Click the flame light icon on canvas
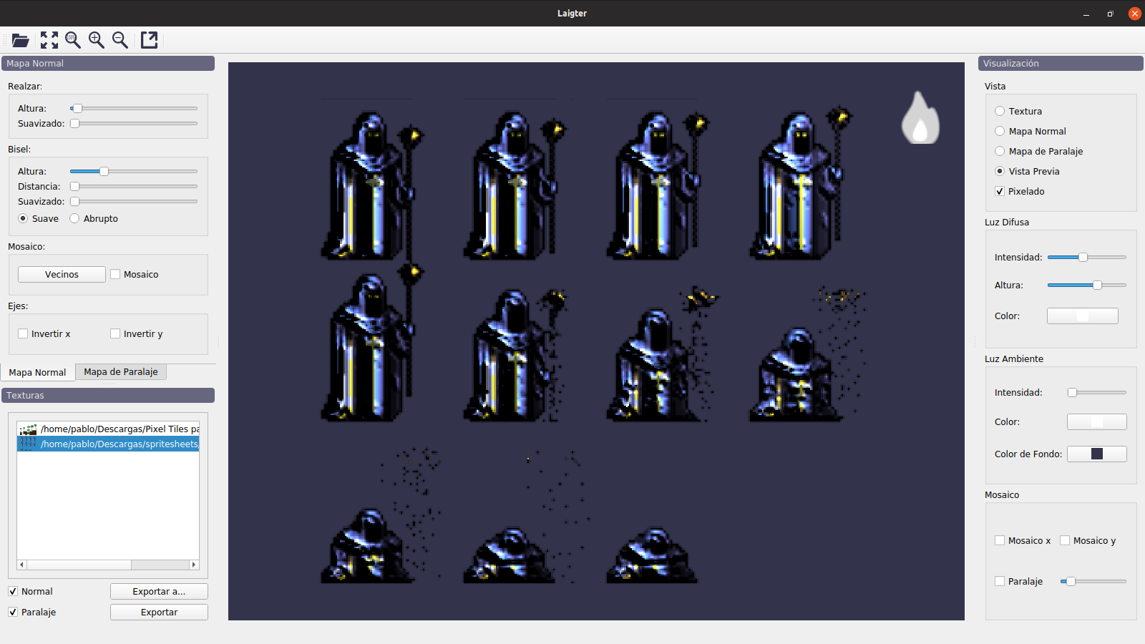This screenshot has height=644, width=1145. [920, 117]
